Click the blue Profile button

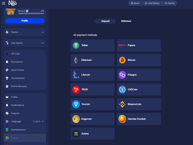tap(25, 21)
